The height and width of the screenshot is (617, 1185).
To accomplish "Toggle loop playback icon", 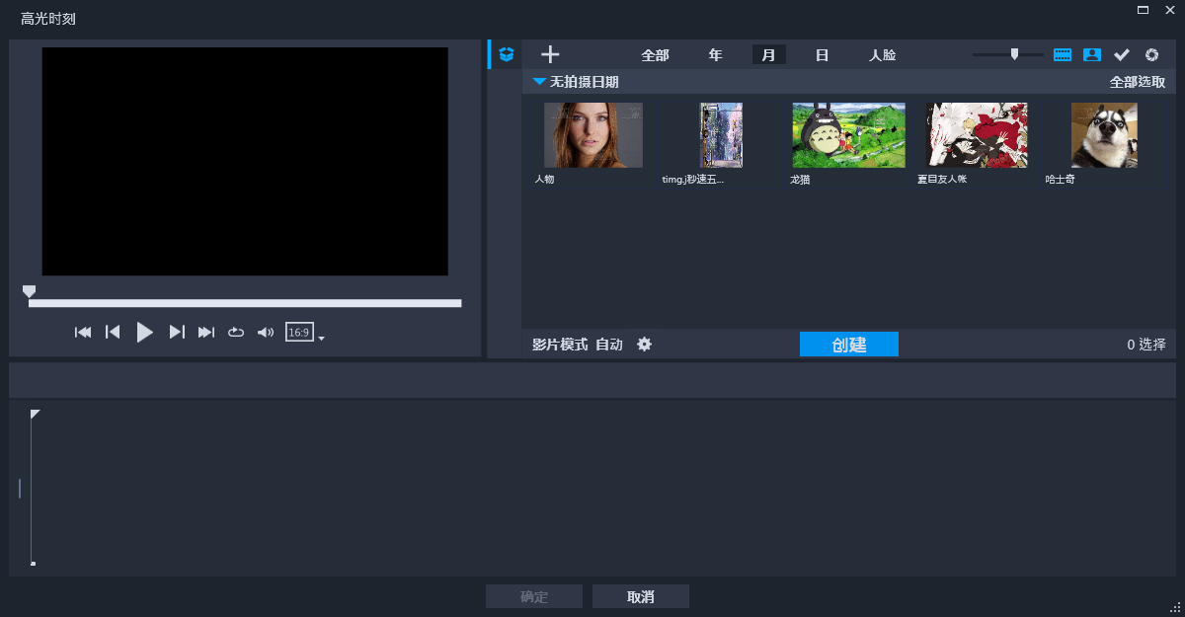I will 235,332.
